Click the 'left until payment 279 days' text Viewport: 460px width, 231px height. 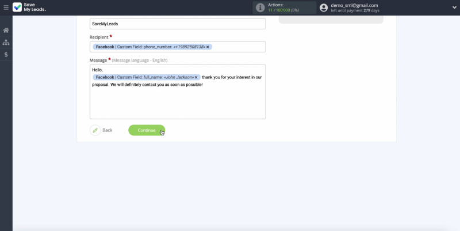355,10
